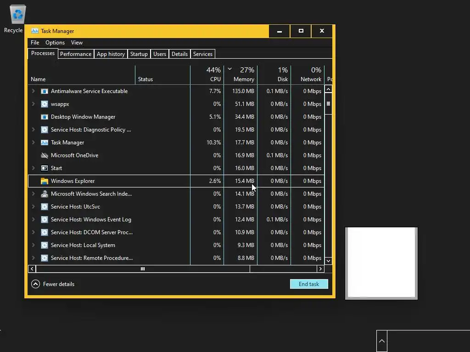Screen dimensions: 470x352
Task: Select the Microsoft OneDrive process name
Action: tap(75, 155)
